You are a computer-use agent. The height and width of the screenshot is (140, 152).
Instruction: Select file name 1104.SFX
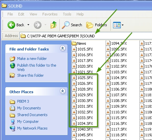(x=119, y=78)
